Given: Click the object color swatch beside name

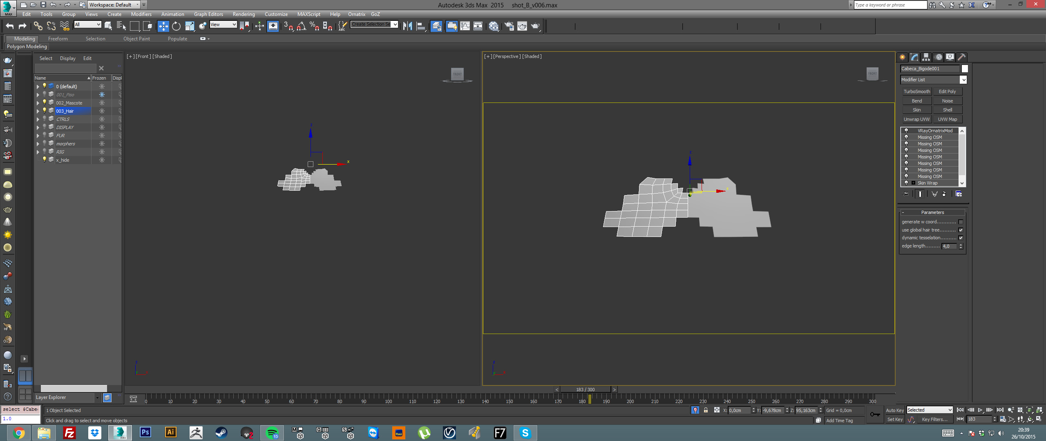Looking at the screenshot, I should tap(965, 69).
